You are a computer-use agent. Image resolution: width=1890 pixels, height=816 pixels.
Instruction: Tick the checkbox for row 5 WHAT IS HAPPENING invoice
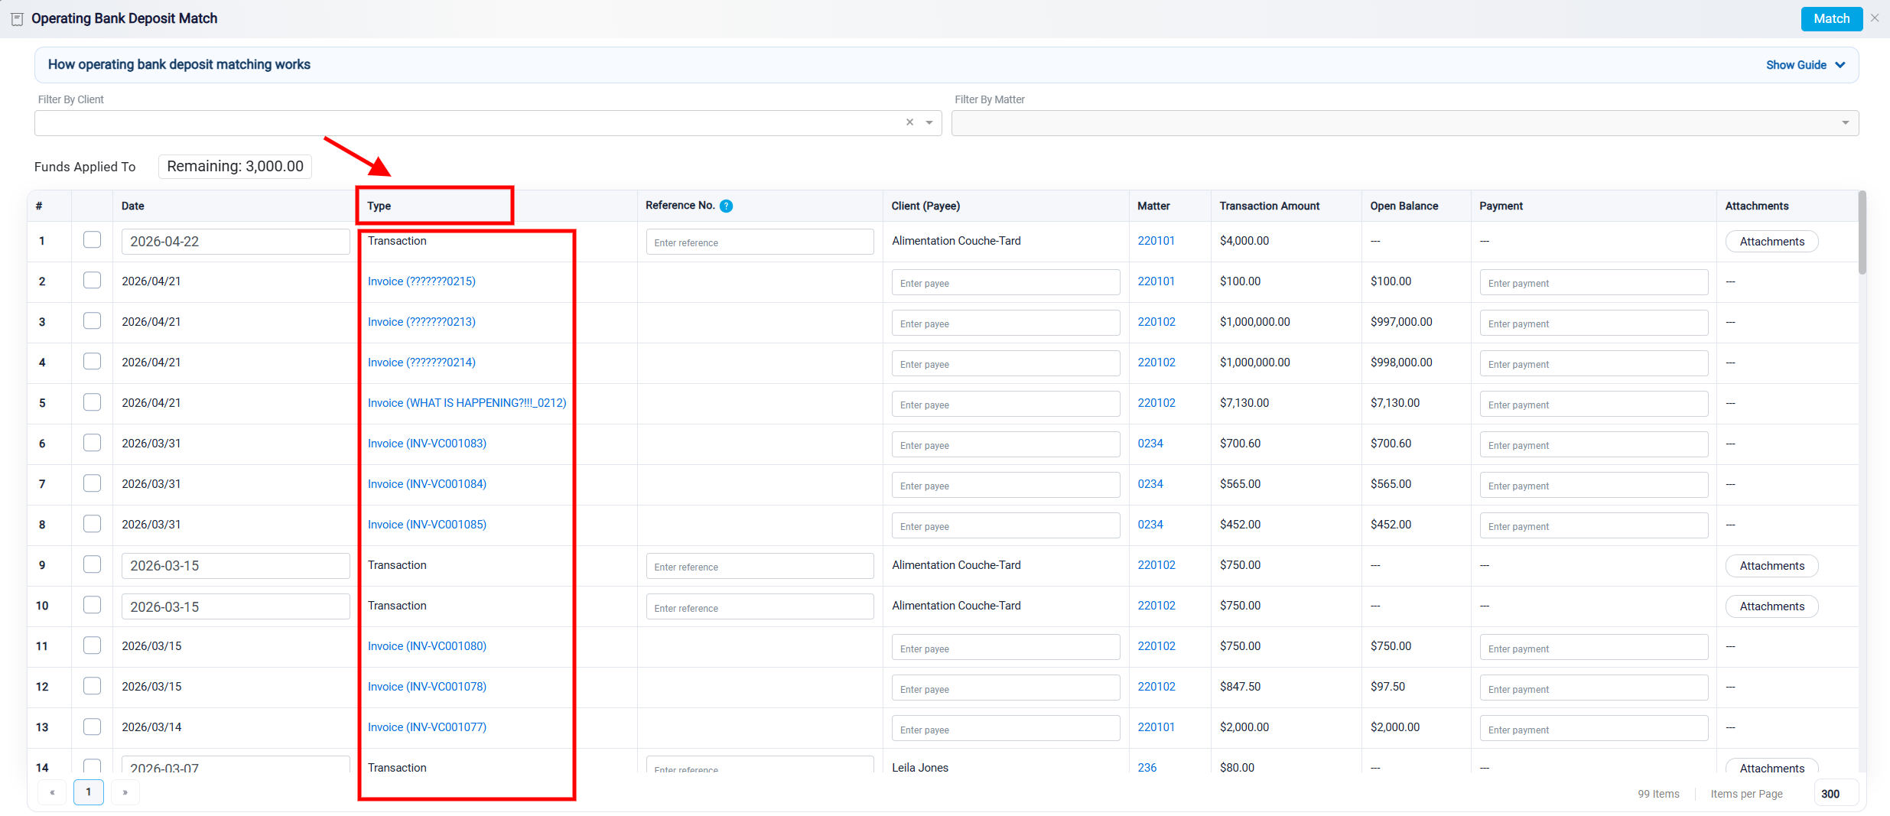click(x=92, y=402)
